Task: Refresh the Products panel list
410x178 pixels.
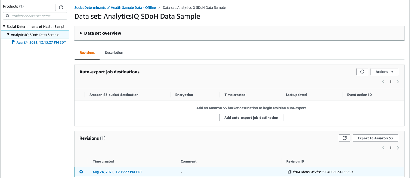Action: [61, 7]
